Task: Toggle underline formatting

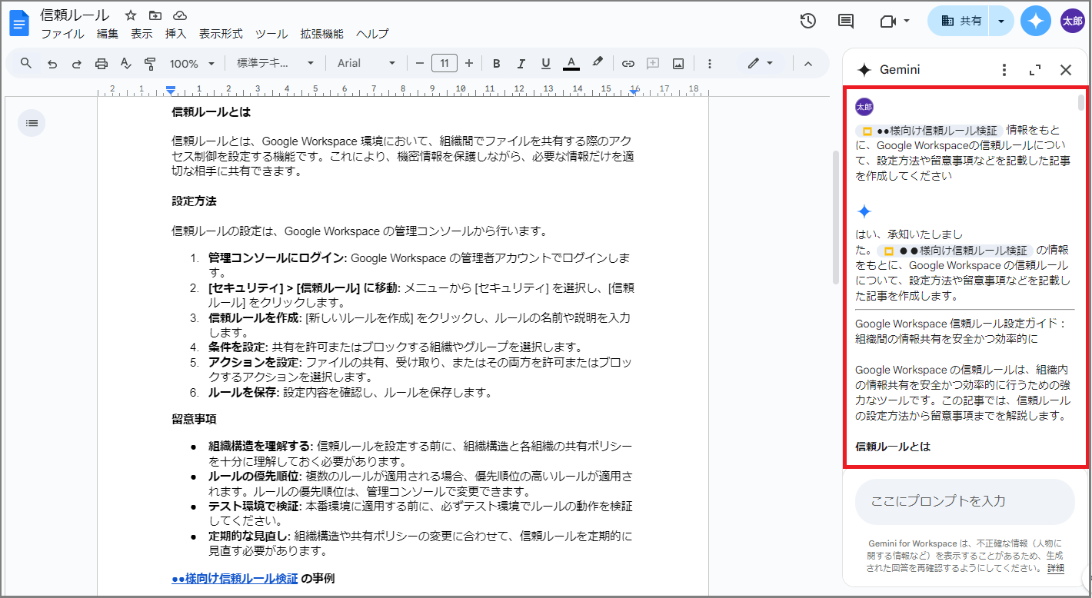Action: click(545, 63)
